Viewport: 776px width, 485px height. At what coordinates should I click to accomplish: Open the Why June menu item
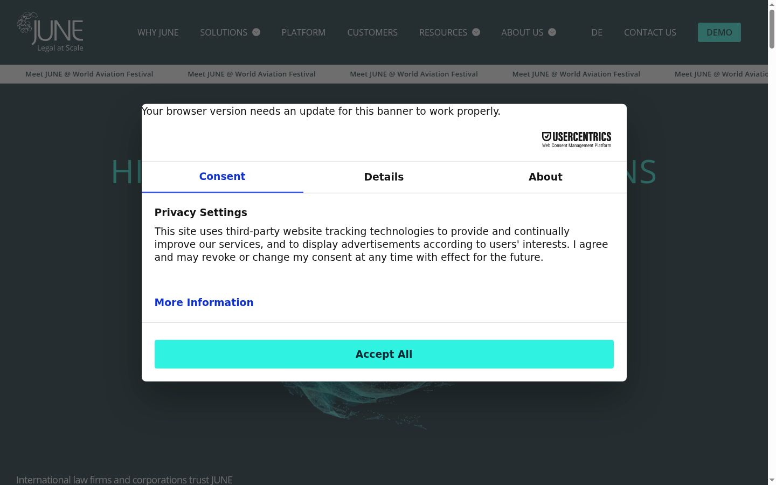coord(158,32)
